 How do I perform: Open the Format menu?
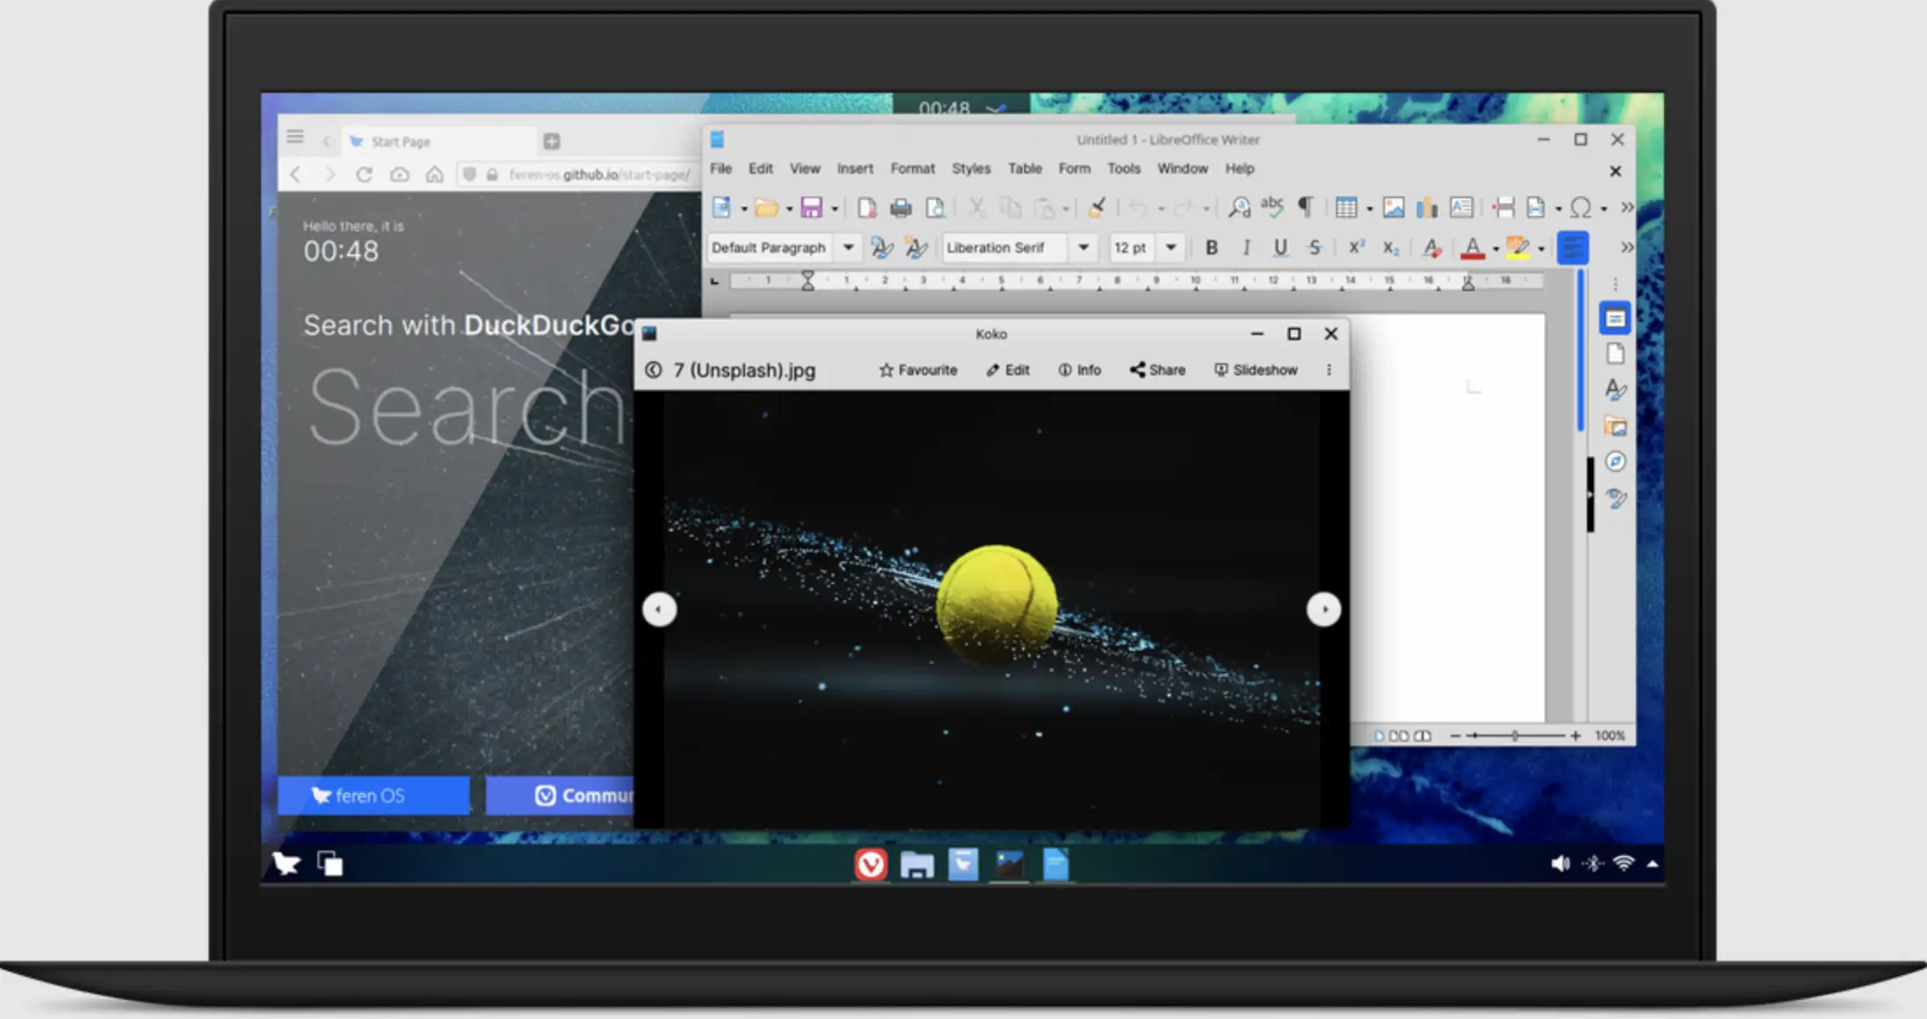[912, 168]
